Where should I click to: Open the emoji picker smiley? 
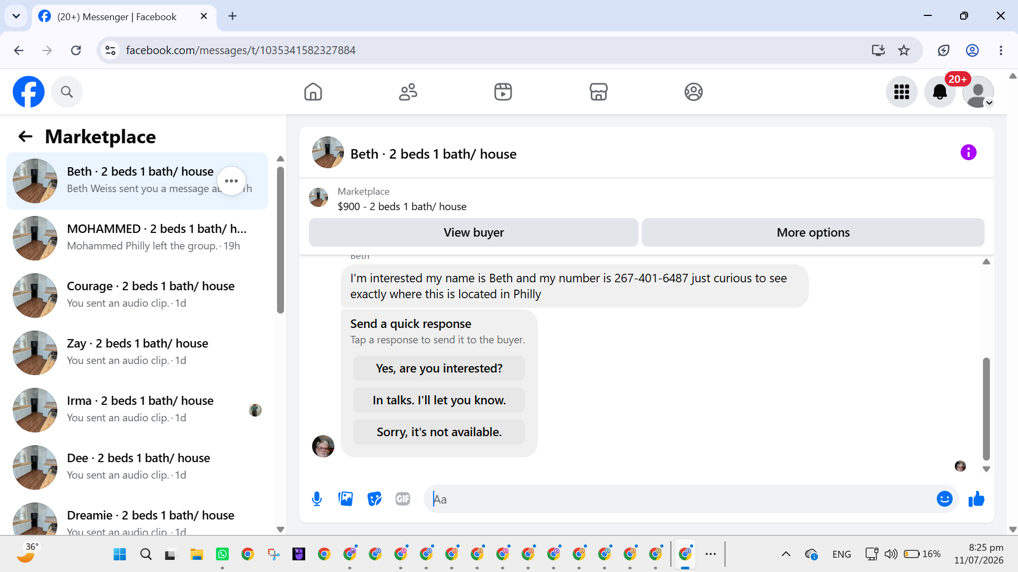click(x=944, y=499)
